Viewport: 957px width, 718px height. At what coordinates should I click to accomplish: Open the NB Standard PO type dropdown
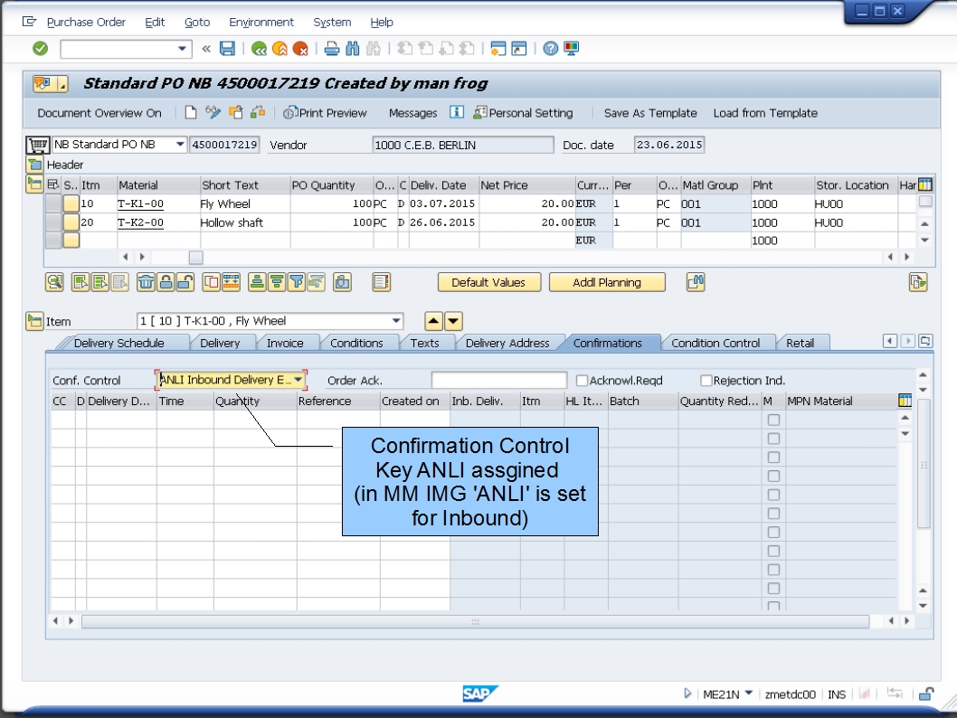(180, 145)
